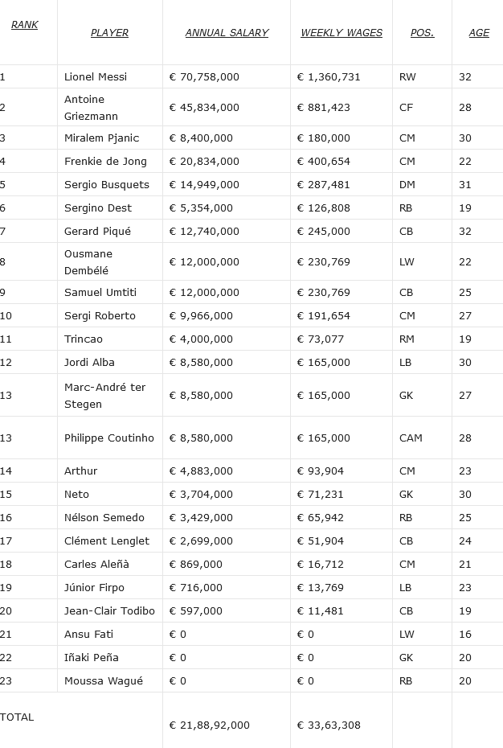Click Ousmane Dembélé's player cell
The image size is (503, 748).
click(x=88, y=262)
